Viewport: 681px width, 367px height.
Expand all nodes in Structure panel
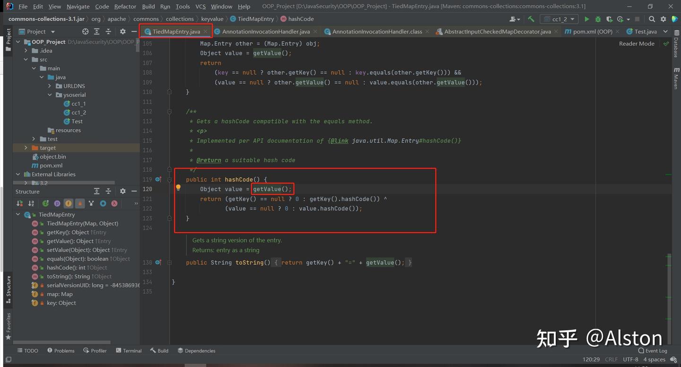pyautogui.click(x=96, y=191)
